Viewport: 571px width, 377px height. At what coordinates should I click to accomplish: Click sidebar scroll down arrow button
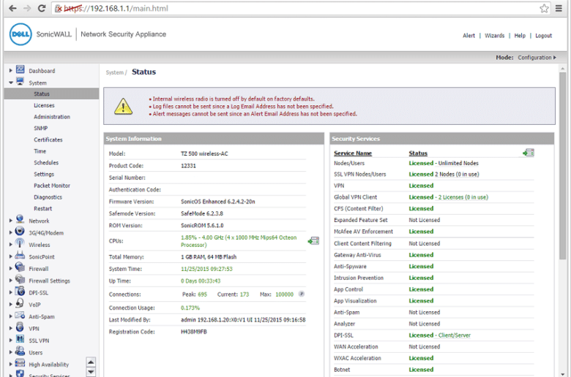tap(91, 372)
